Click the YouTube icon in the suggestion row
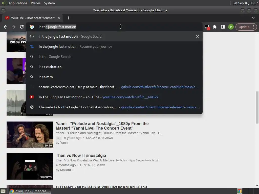This screenshot has width=259, height=194. click(32, 97)
